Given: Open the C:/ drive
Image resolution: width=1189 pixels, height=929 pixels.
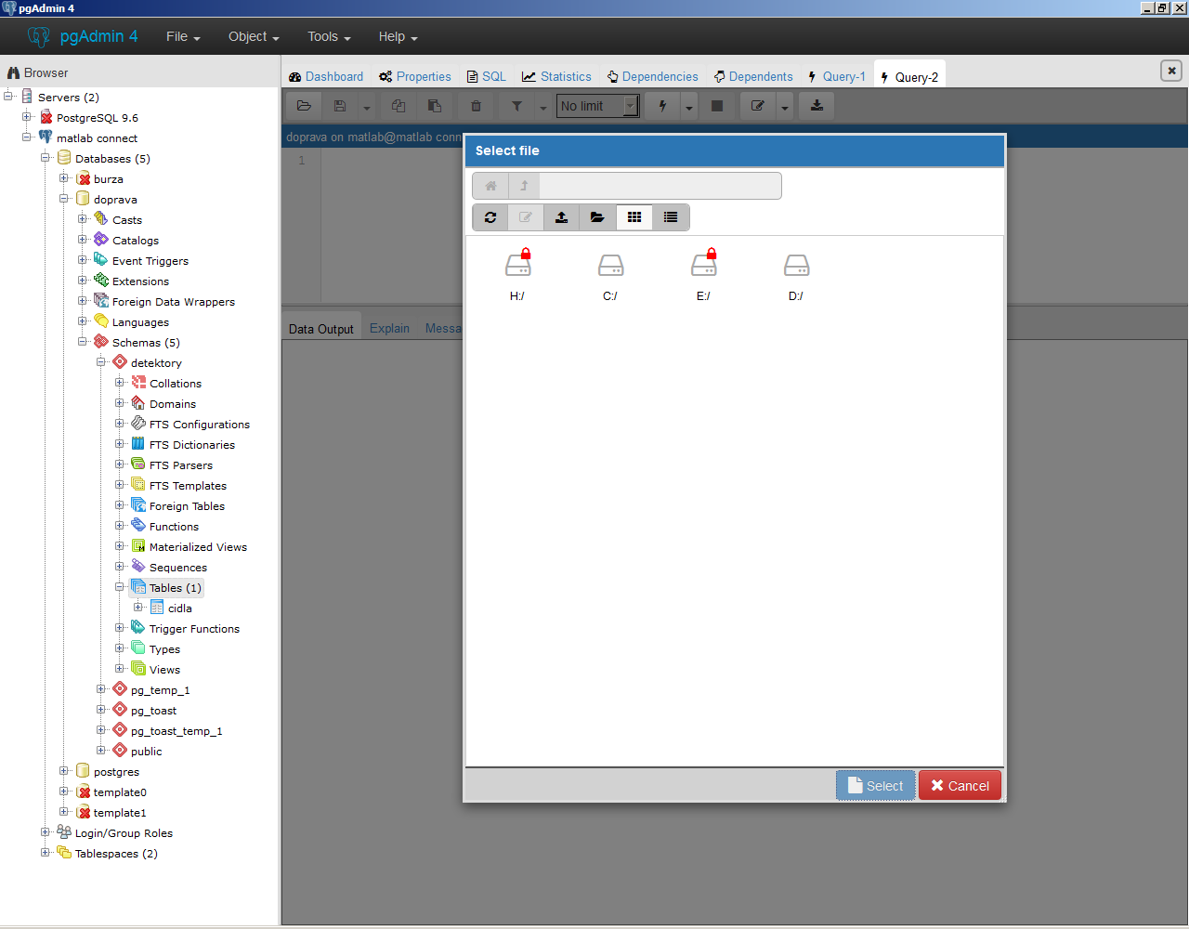Looking at the screenshot, I should (x=610, y=277).
